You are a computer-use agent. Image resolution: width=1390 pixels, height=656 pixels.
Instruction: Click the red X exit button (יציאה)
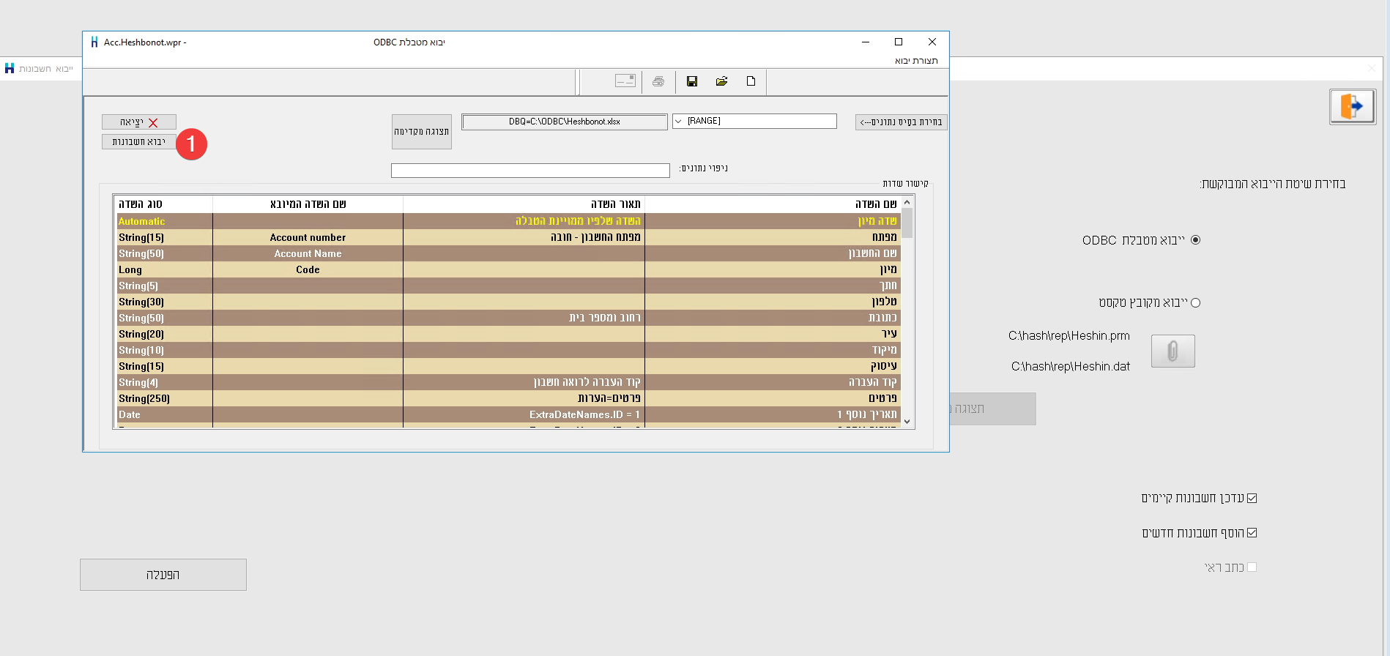(x=139, y=122)
